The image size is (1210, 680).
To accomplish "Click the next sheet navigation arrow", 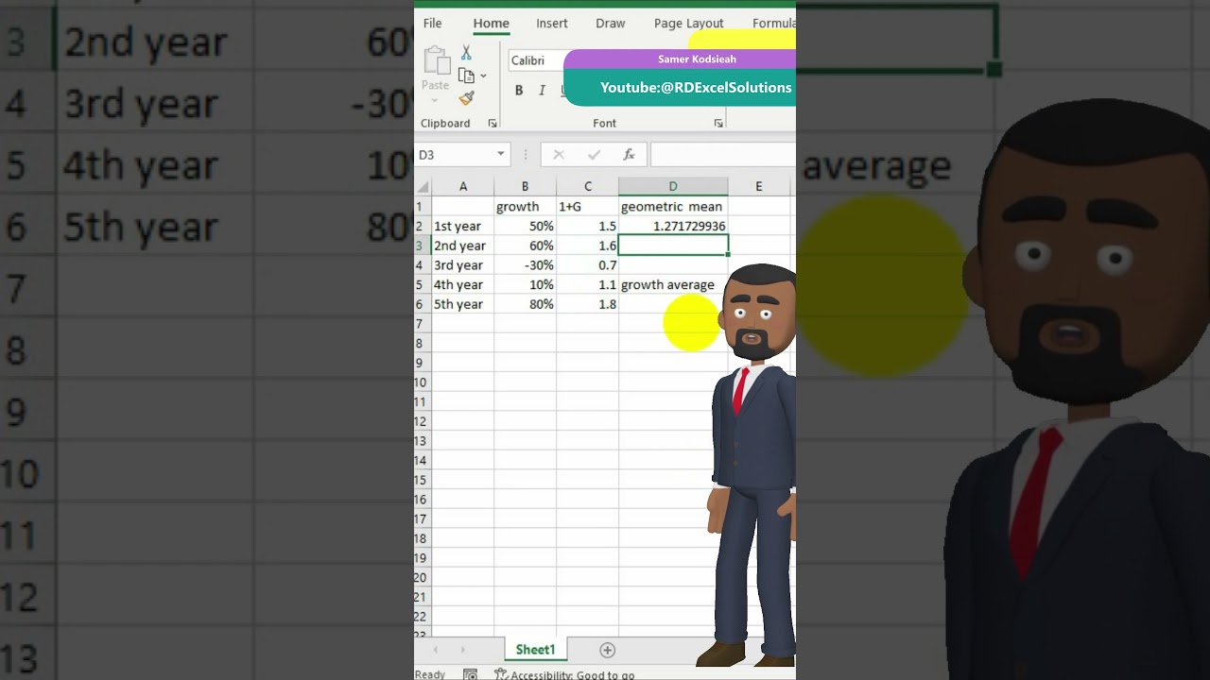I will pyautogui.click(x=462, y=650).
